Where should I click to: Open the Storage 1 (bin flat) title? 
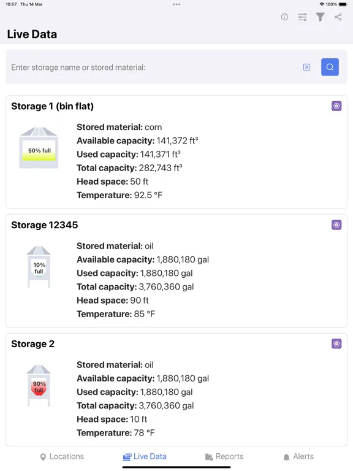53,106
